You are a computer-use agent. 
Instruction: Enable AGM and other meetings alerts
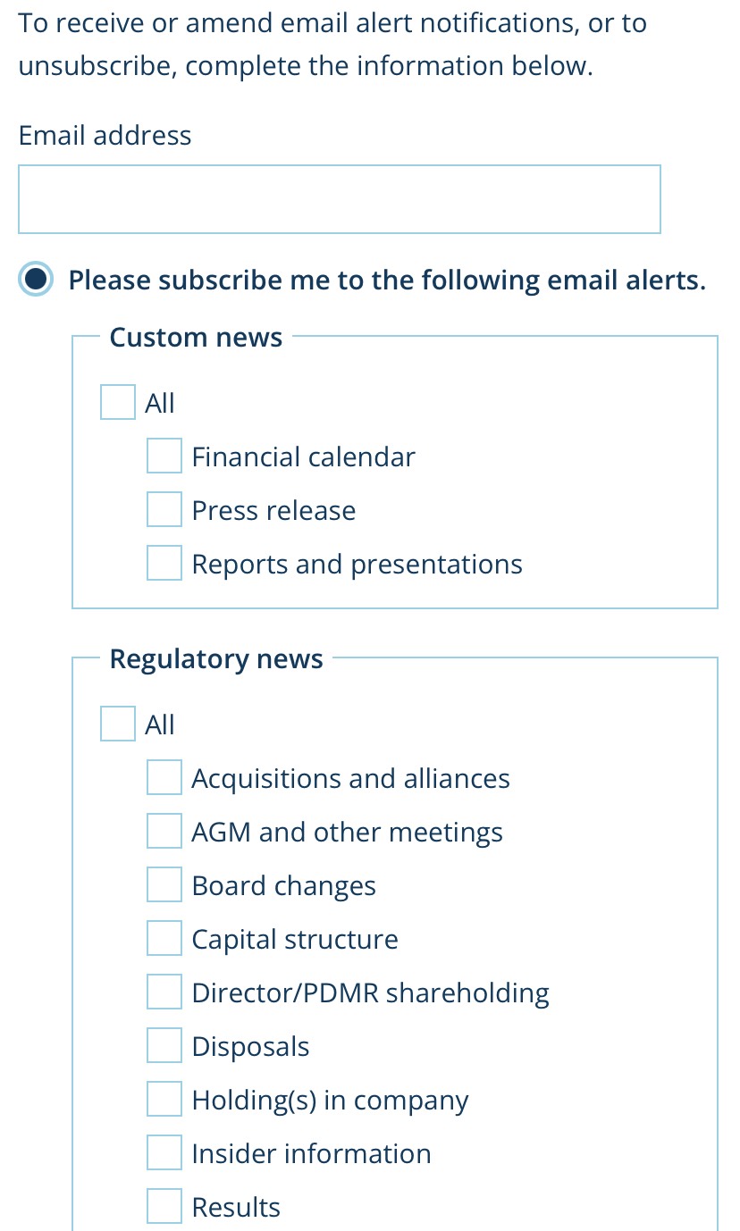pos(164,832)
